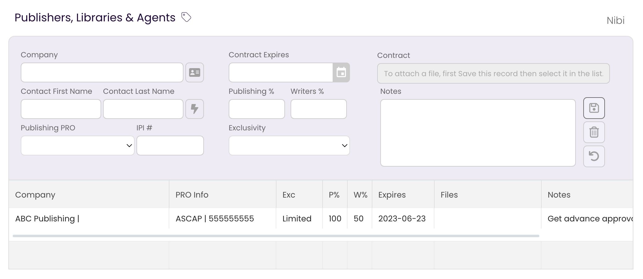Click the PRO Info column header
The width and height of the screenshot is (643, 279).
223,194
